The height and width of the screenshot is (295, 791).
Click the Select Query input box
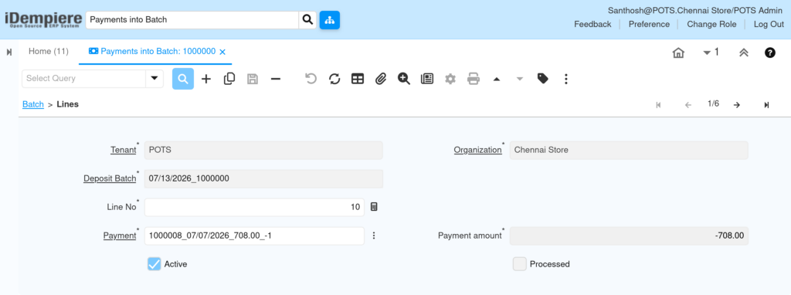83,79
